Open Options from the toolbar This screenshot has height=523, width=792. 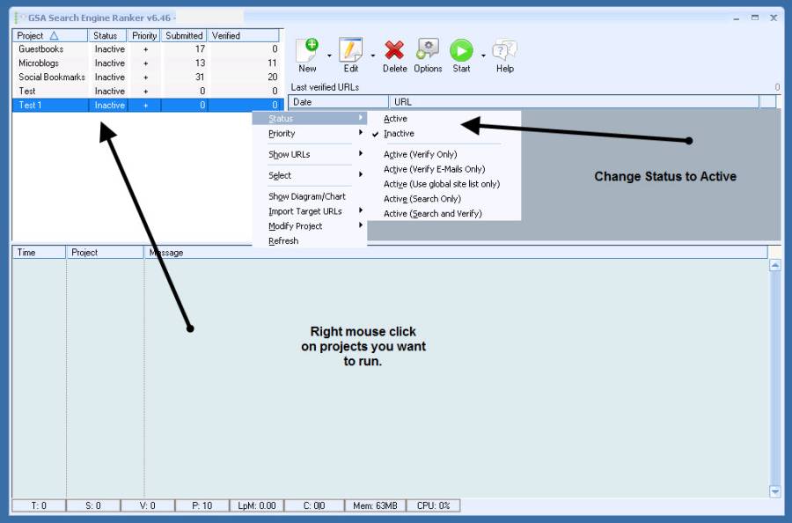[x=428, y=51]
